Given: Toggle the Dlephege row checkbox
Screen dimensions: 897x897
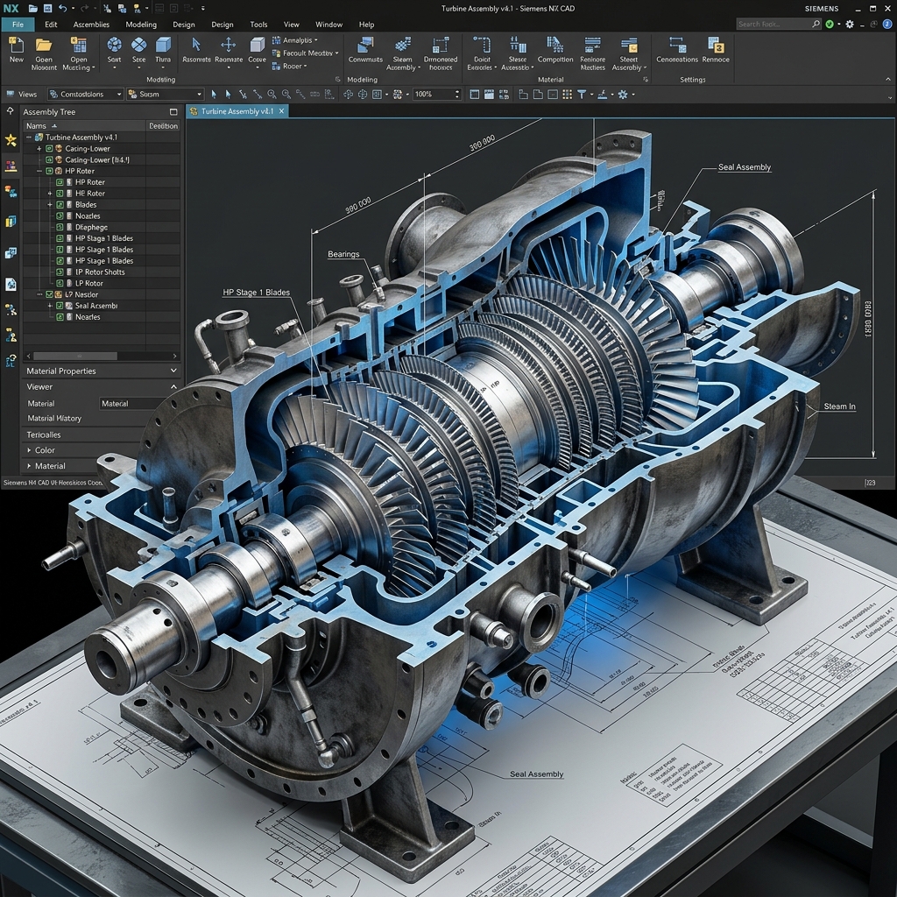Looking at the screenshot, I should tap(60, 227).
